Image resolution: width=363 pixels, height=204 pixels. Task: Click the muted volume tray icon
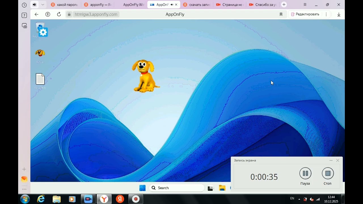(312, 199)
